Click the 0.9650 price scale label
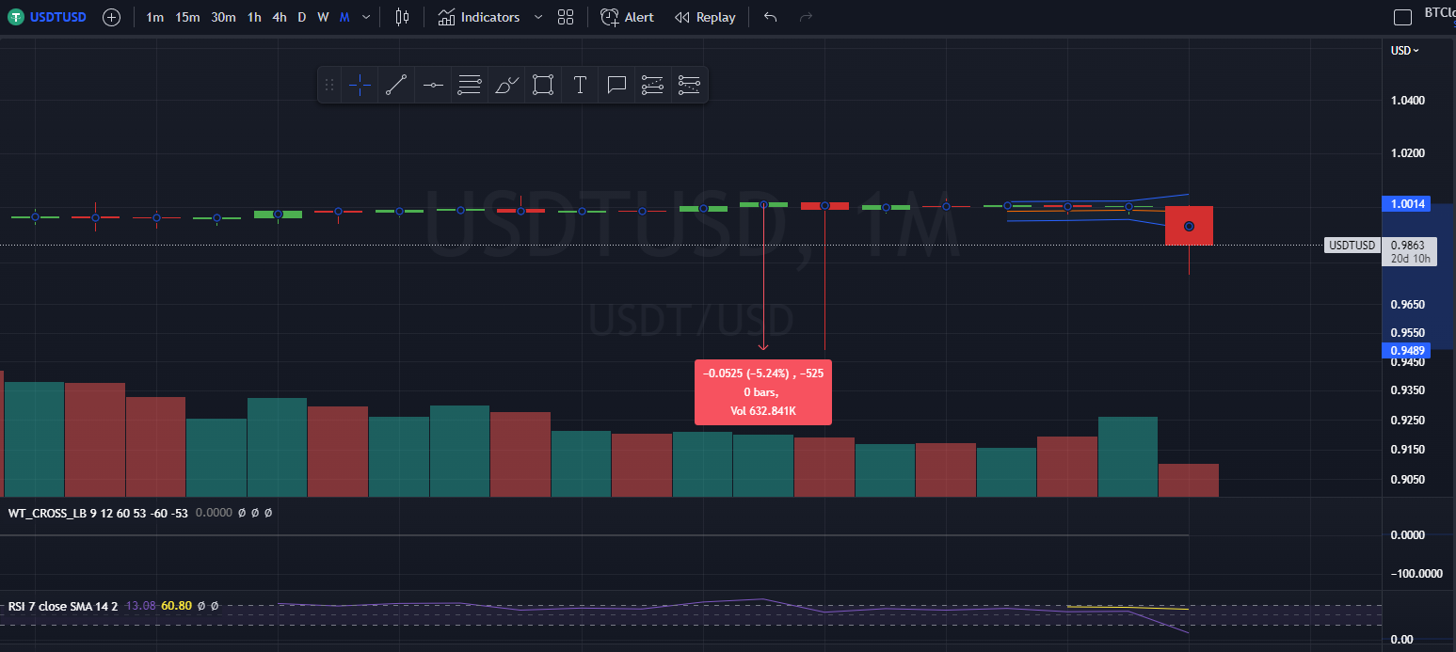Screen dimensions: 1456x652 [x=1407, y=305]
